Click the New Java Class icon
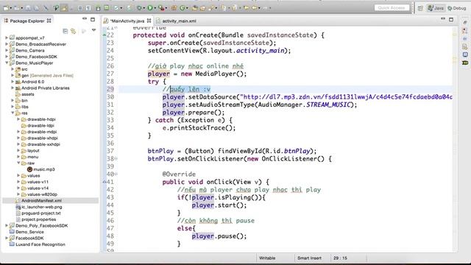Image resolution: width=471 pixels, height=265 pixels. [182, 8]
